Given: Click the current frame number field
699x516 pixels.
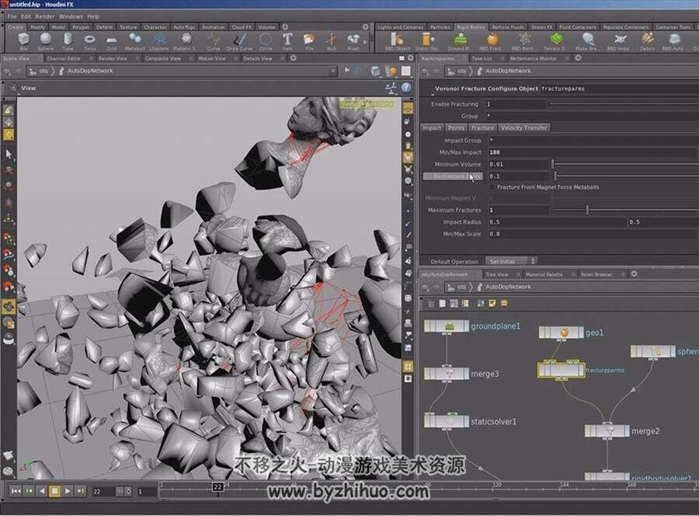Looking at the screenshot, I should [103, 491].
